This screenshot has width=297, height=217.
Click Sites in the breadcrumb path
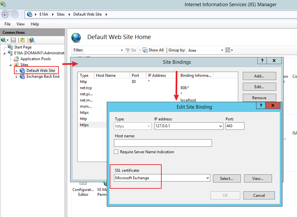(61, 14)
